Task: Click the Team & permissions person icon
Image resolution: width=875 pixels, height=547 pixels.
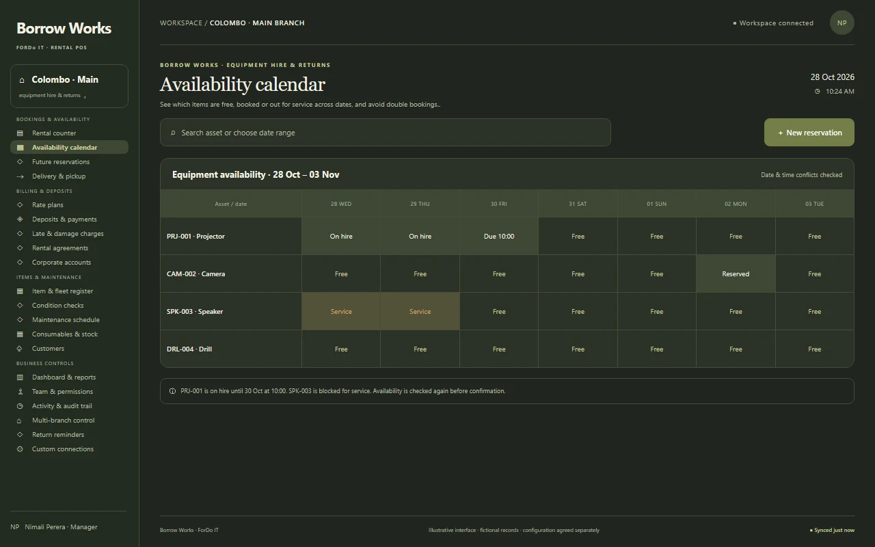Action: tap(20, 392)
